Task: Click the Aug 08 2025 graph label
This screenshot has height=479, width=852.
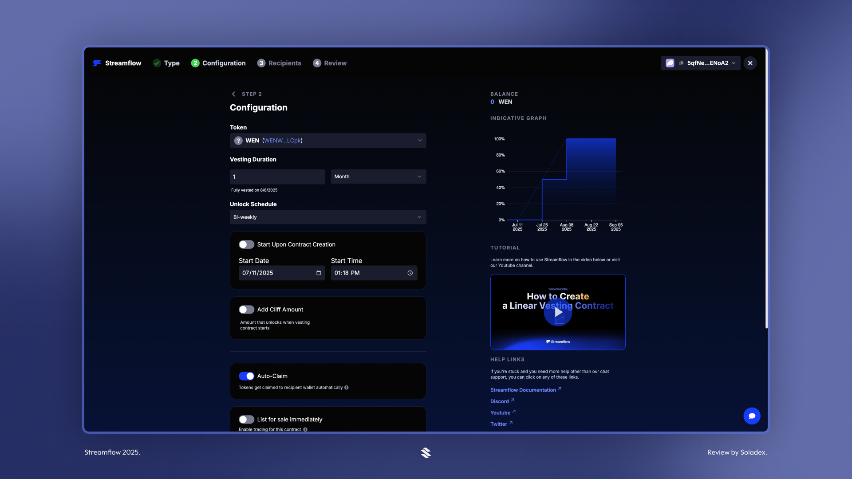Action: coord(567,227)
